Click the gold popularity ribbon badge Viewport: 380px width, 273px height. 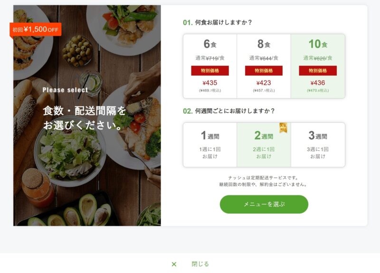[283, 127]
